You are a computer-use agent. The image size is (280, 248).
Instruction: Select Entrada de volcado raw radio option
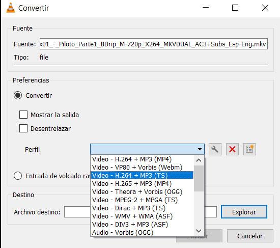(x=18, y=176)
